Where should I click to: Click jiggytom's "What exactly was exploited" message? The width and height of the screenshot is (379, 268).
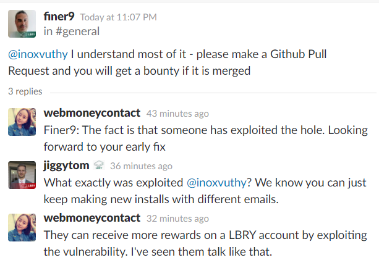tap(204, 191)
